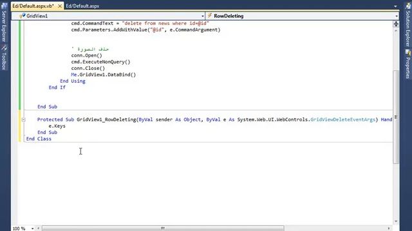Click the e.Keys code line

point(57,126)
